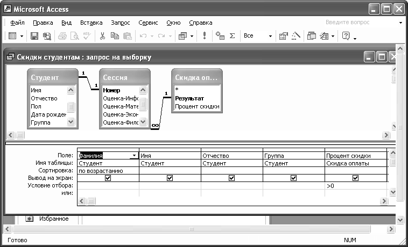This screenshot has width=408, height=247.
Task: Run the query with exclamation icon
Action: point(205,36)
